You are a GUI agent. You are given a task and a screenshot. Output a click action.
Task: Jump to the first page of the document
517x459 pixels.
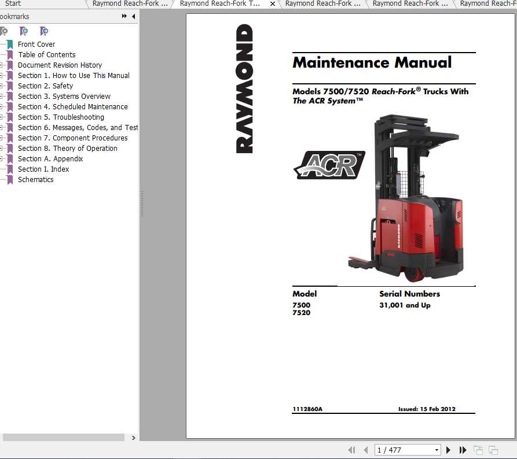[x=352, y=450]
